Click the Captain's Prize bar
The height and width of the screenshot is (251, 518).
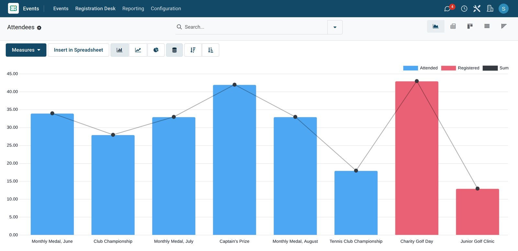point(234,160)
